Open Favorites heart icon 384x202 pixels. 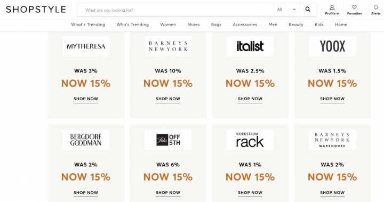pyautogui.click(x=354, y=7)
